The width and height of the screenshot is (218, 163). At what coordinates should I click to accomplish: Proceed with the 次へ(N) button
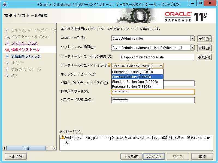click(x=154, y=157)
